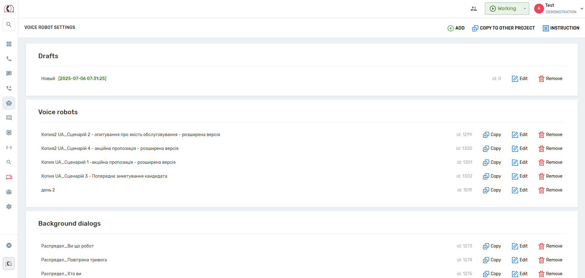Click the red devices icon in sidebar
This screenshot has width=585, height=278.
(x=9, y=177)
